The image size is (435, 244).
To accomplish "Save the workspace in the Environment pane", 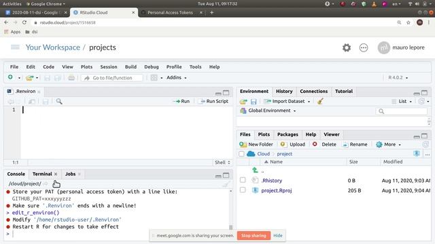I will pyautogui.click(x=254, y=102).
